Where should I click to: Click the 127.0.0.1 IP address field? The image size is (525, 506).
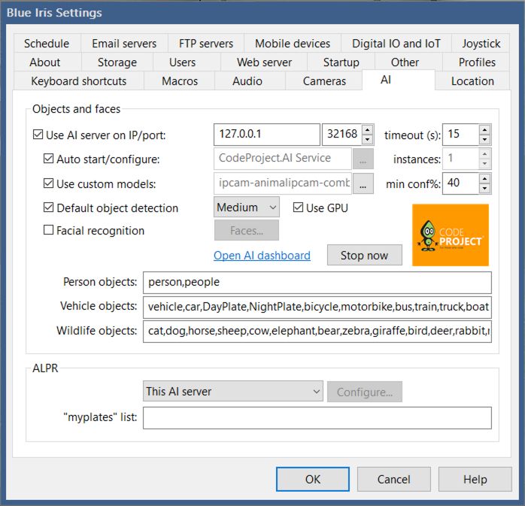click(267, 135)
